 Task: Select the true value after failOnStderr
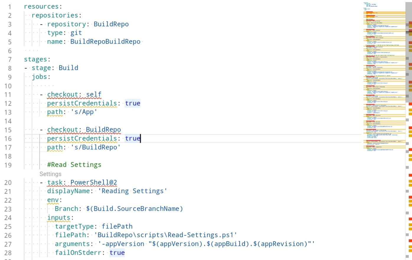pos(117,253)
